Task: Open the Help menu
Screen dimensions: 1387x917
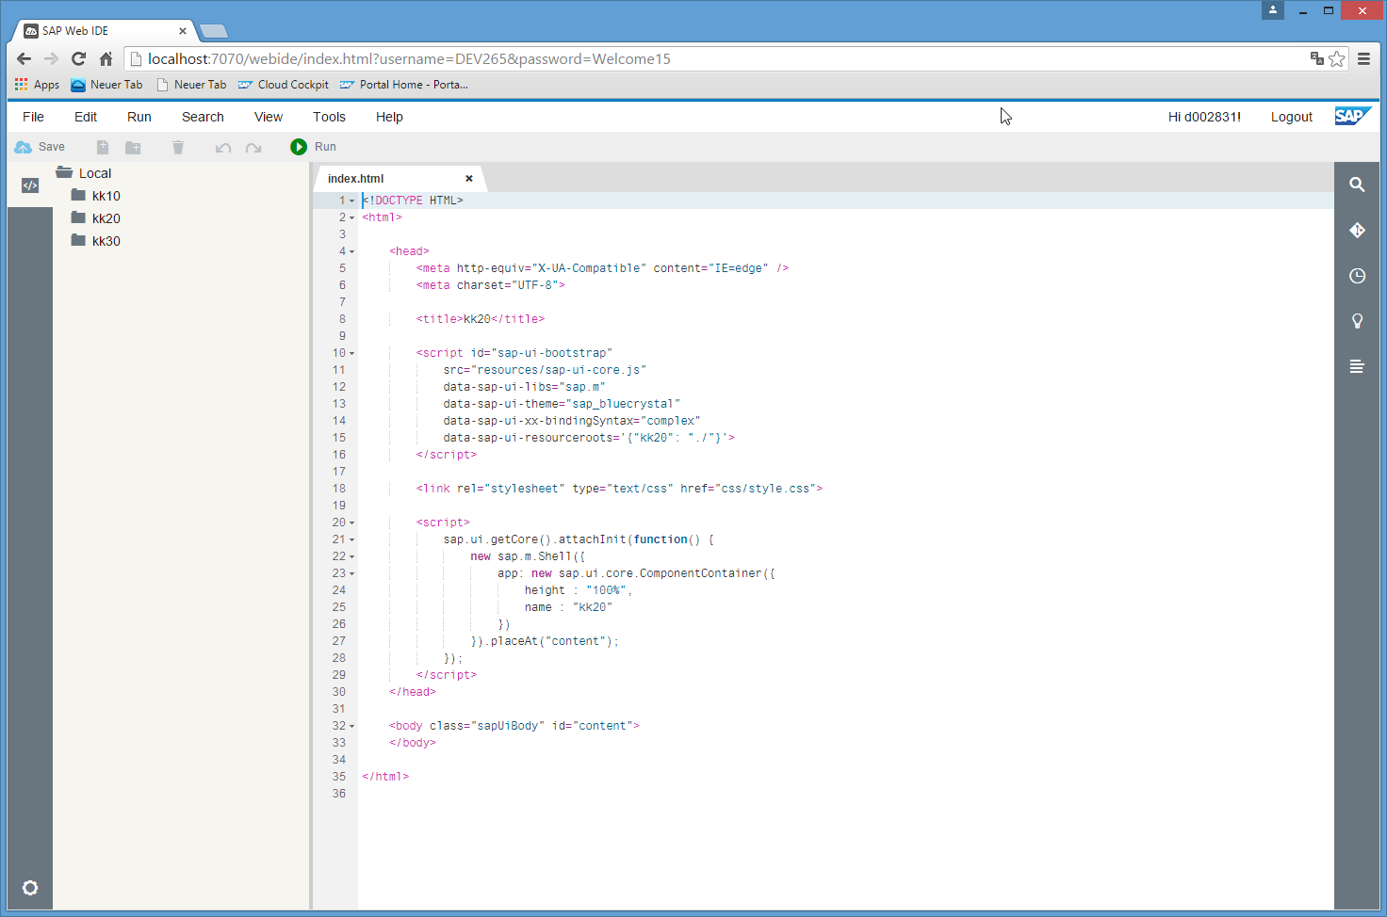Action: coord(389,117)
